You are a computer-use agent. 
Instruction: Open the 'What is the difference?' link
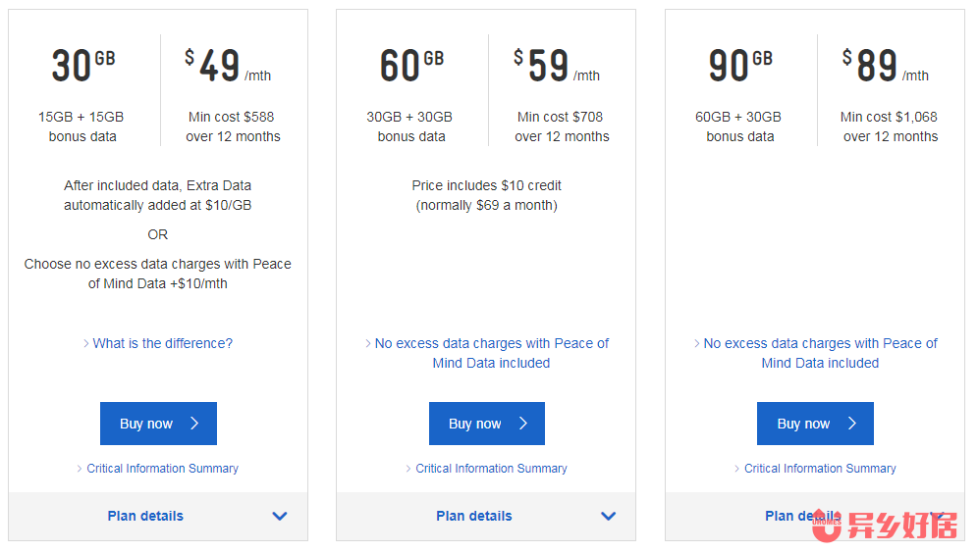162,343
